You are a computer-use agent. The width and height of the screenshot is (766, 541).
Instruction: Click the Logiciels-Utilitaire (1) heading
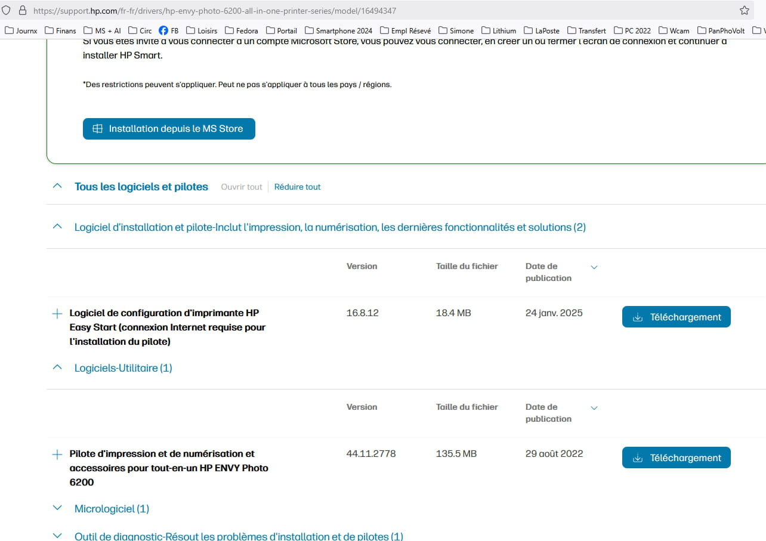[x=123, y=368]
